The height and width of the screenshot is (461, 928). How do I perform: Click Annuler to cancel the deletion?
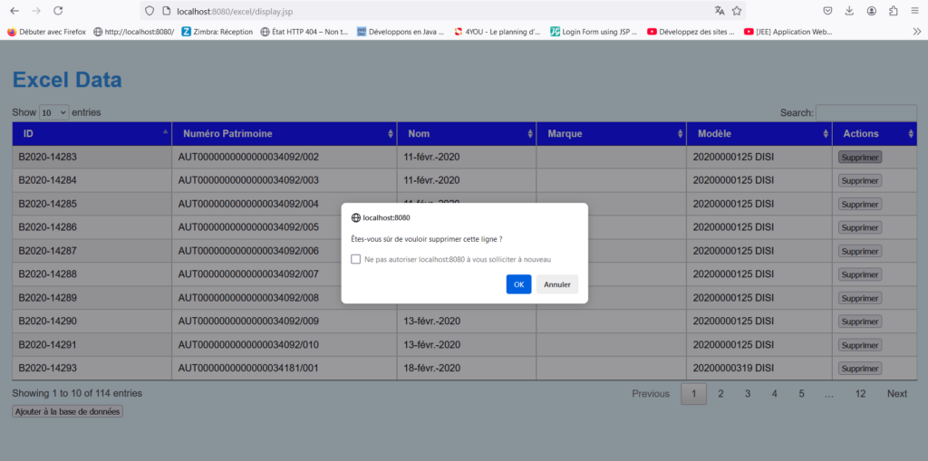coord(556,284)
